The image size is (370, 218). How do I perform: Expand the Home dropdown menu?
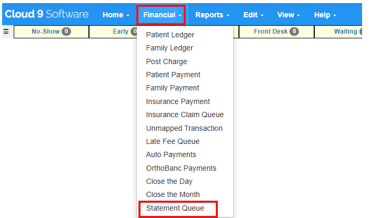pos(116,15)
